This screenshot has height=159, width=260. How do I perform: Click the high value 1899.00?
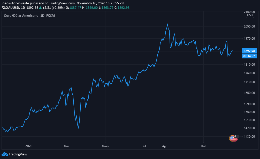[92, 8]
